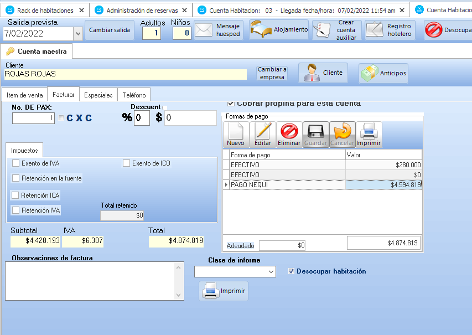Click the Mensaje huesped envelope icon
The width and height of the screenshot is (472, 335).
pos(204,30)
